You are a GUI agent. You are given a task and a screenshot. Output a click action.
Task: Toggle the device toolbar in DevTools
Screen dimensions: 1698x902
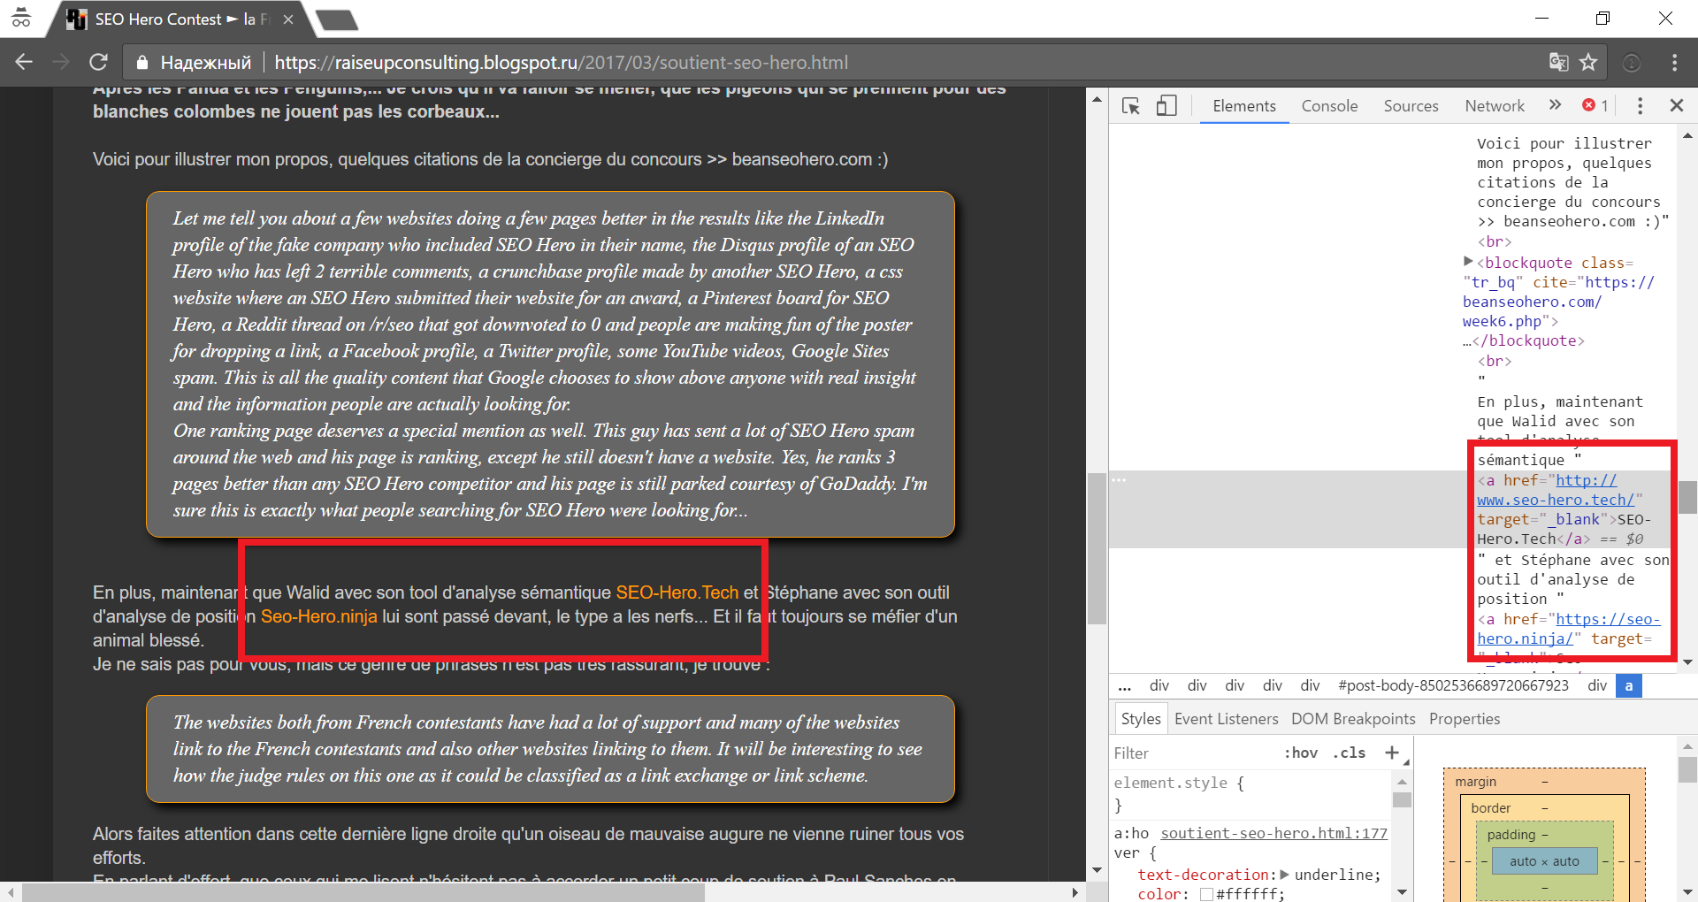tap(1166, 106)
